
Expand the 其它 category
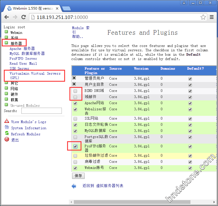(6, 83)
